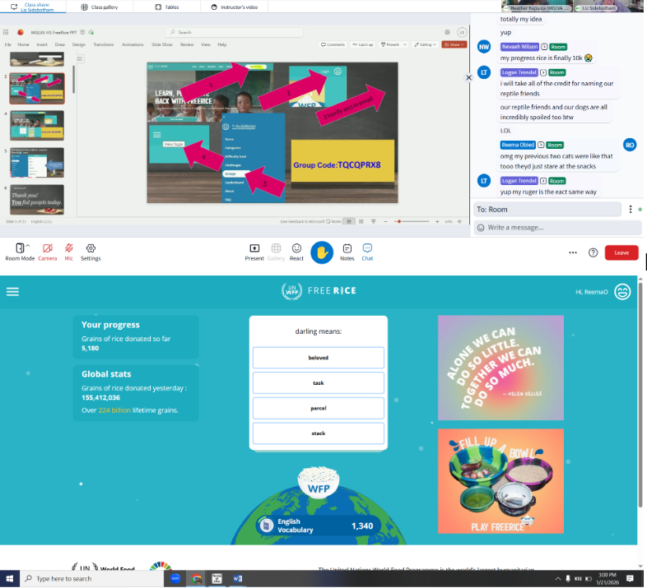The width and height of the screenshot is (647, 588).
Task: Click the fit slide to window icon
Action: [459, 221]
